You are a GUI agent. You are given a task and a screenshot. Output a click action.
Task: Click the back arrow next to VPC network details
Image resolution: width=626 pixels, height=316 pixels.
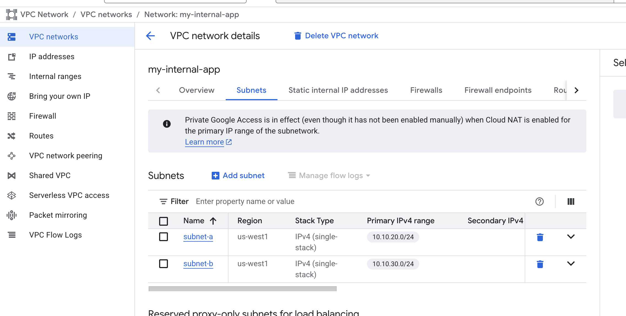pyautogui.click(x=150, y=36)
